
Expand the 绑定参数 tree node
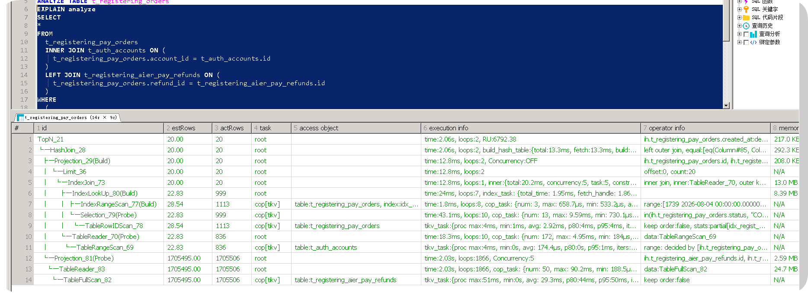tap(739, 42)
